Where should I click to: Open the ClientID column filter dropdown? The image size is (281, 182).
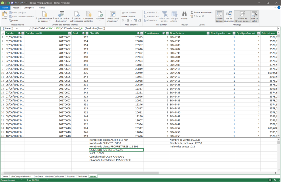tap(142, 33)
